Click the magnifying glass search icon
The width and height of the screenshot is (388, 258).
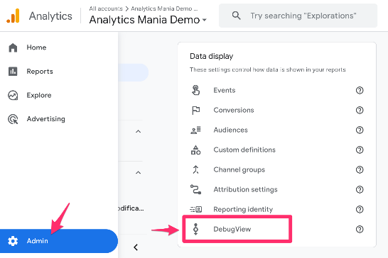pos(237,16)
